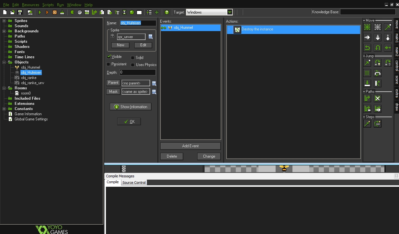Viewport: 399px width, 234px height.
Task: Click the Depth input field
Action: (x=137, y=72)
